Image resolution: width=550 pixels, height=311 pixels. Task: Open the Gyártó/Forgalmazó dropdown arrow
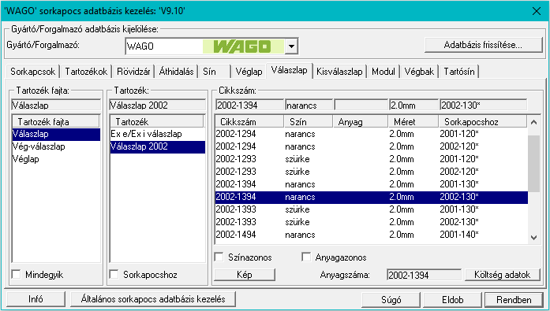(291, 46)
